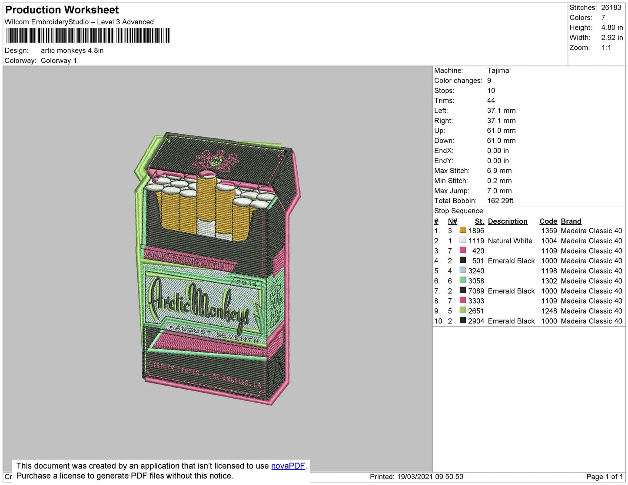Click the N# column header
This screenshot has height=485, width=628.
452,221
